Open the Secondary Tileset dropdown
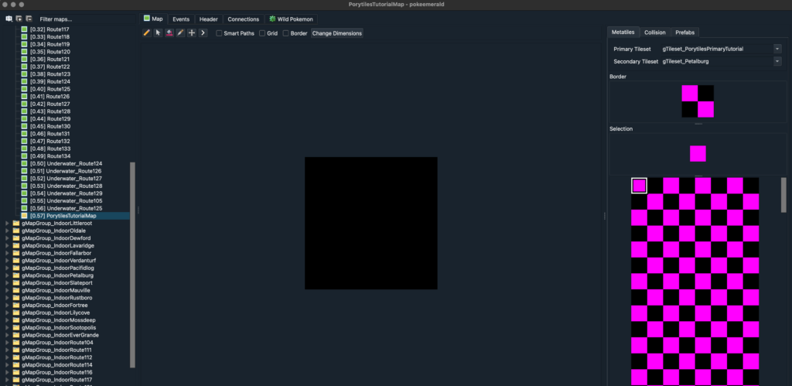This screenshot has height=386, width=792. (x=777, y=61)
